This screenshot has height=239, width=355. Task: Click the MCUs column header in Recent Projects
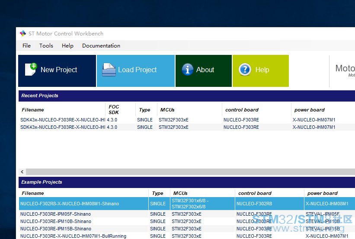167,110
